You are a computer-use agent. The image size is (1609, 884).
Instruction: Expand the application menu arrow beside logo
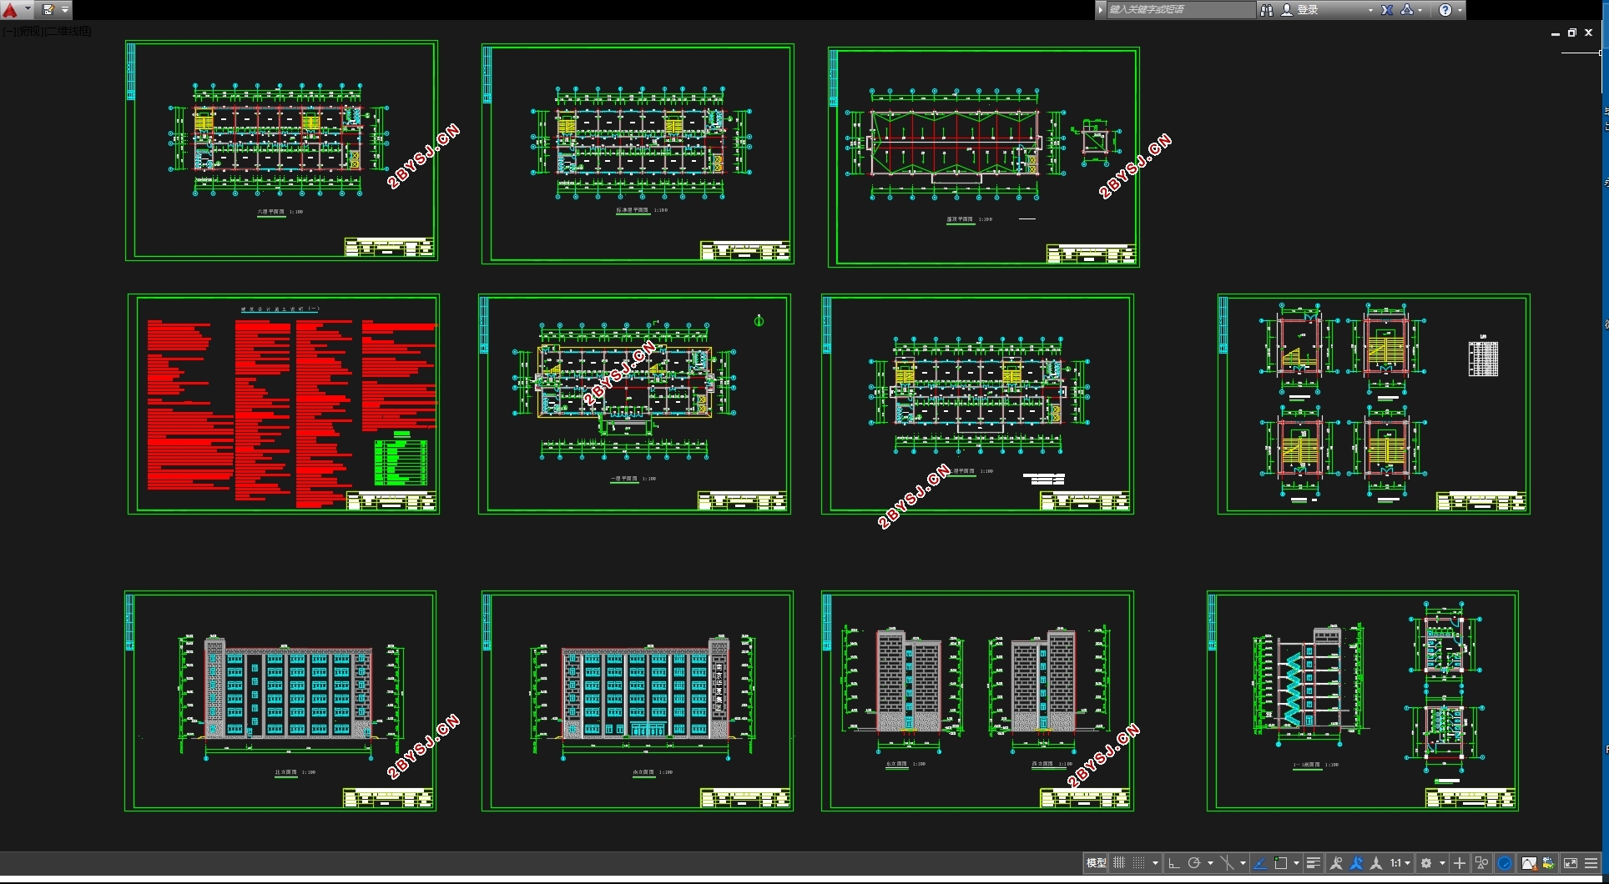[x=28, y=10]
